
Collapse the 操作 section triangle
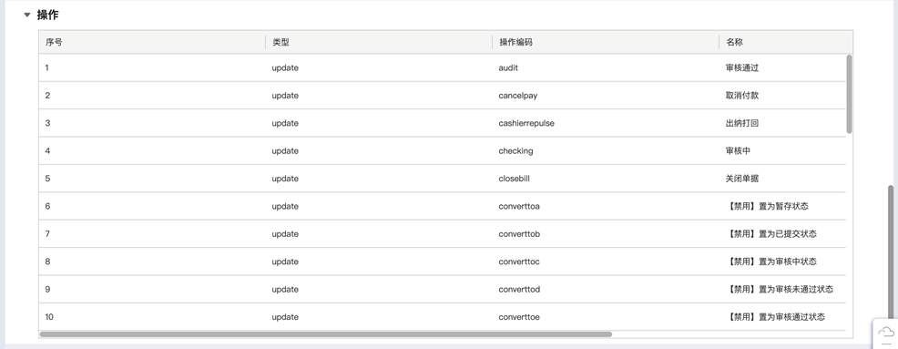pyautogui.click(x=27, y=15)
